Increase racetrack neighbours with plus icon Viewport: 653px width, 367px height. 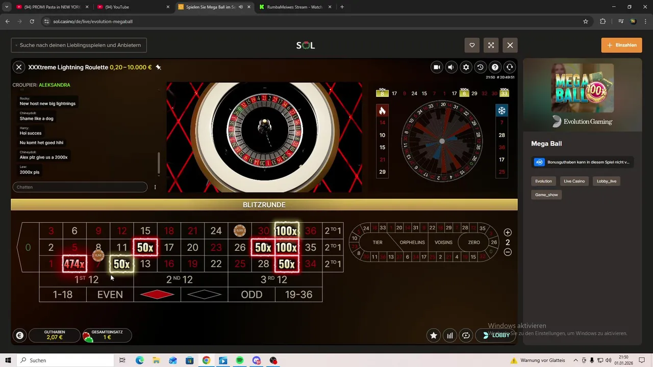pos(508,232)
